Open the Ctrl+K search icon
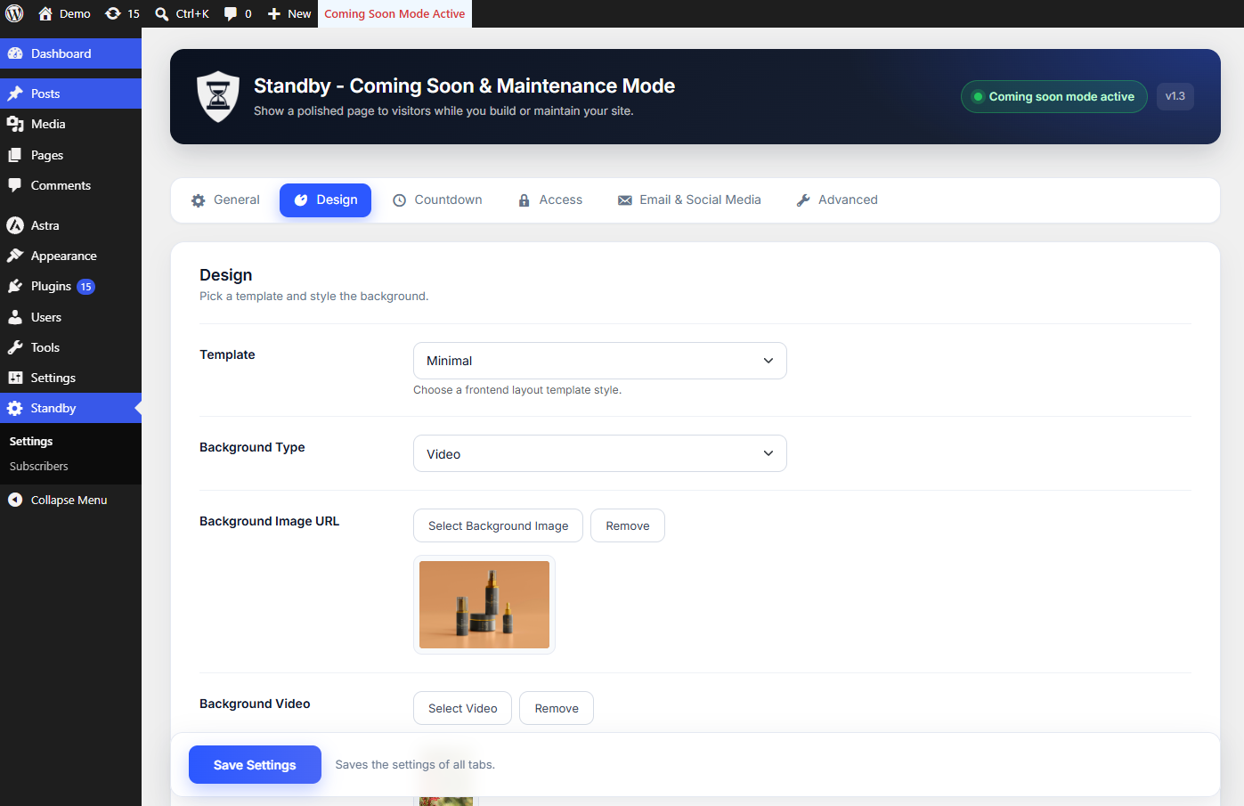Image resolution: width=1244 pixels, height=806 pixels. [162, 13]
